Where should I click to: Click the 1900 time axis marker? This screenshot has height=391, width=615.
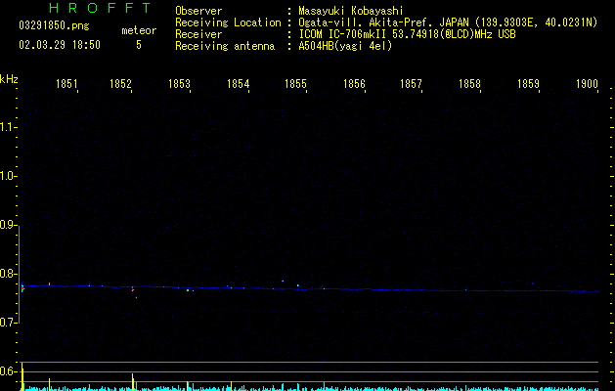tap(588, 84)
